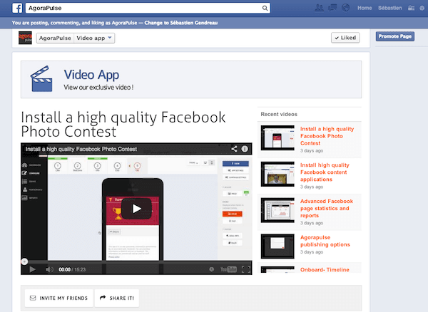Click the Recent videos heading

[x=279, y=114]
